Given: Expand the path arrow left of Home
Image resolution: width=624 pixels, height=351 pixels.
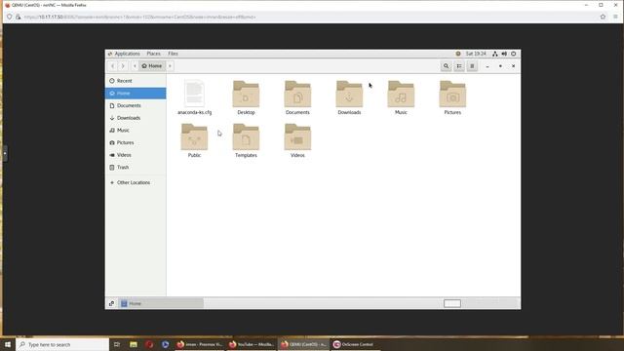Looking at the screenshot, I should coord(135,66).
